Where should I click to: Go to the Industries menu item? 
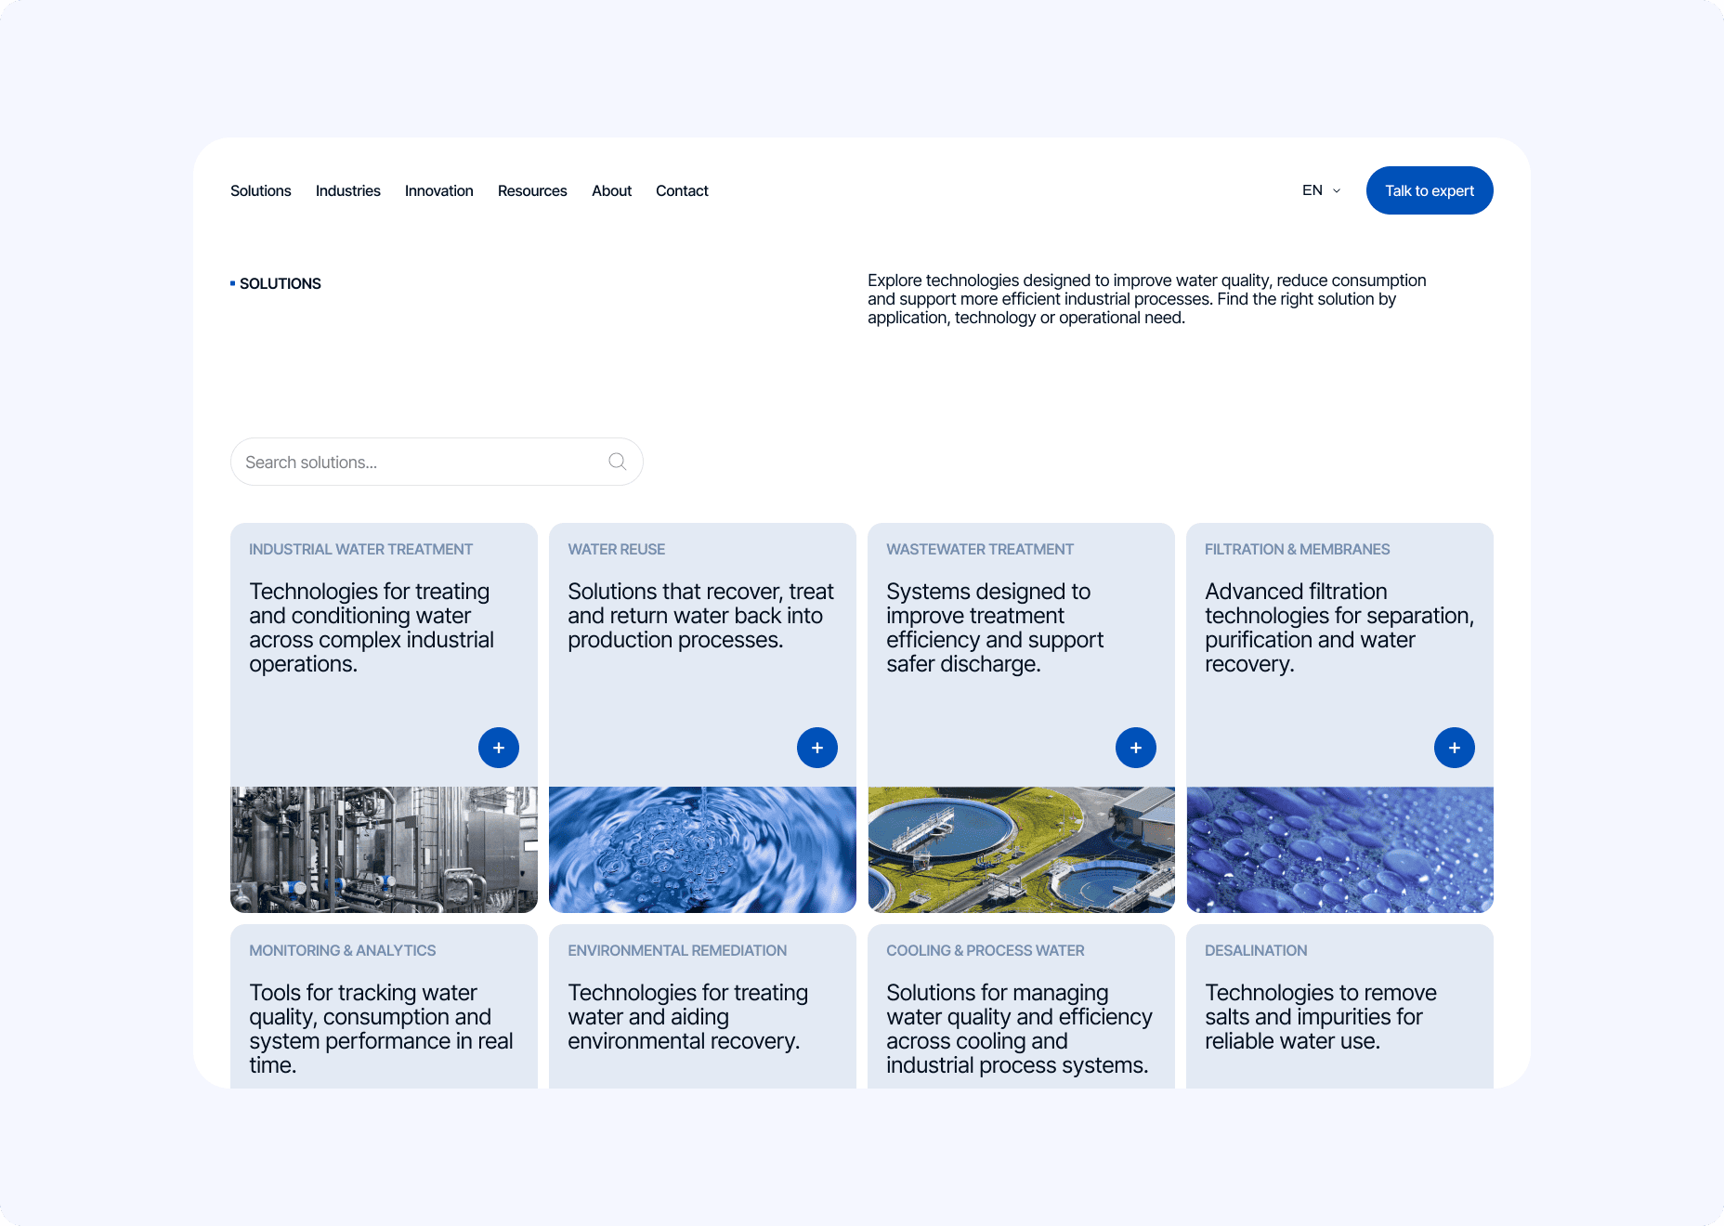(348, 190)
